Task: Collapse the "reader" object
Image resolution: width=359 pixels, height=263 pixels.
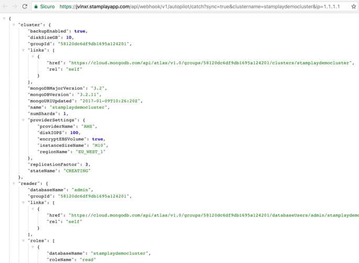Action: pyautogui.click(x=14, y=183)
